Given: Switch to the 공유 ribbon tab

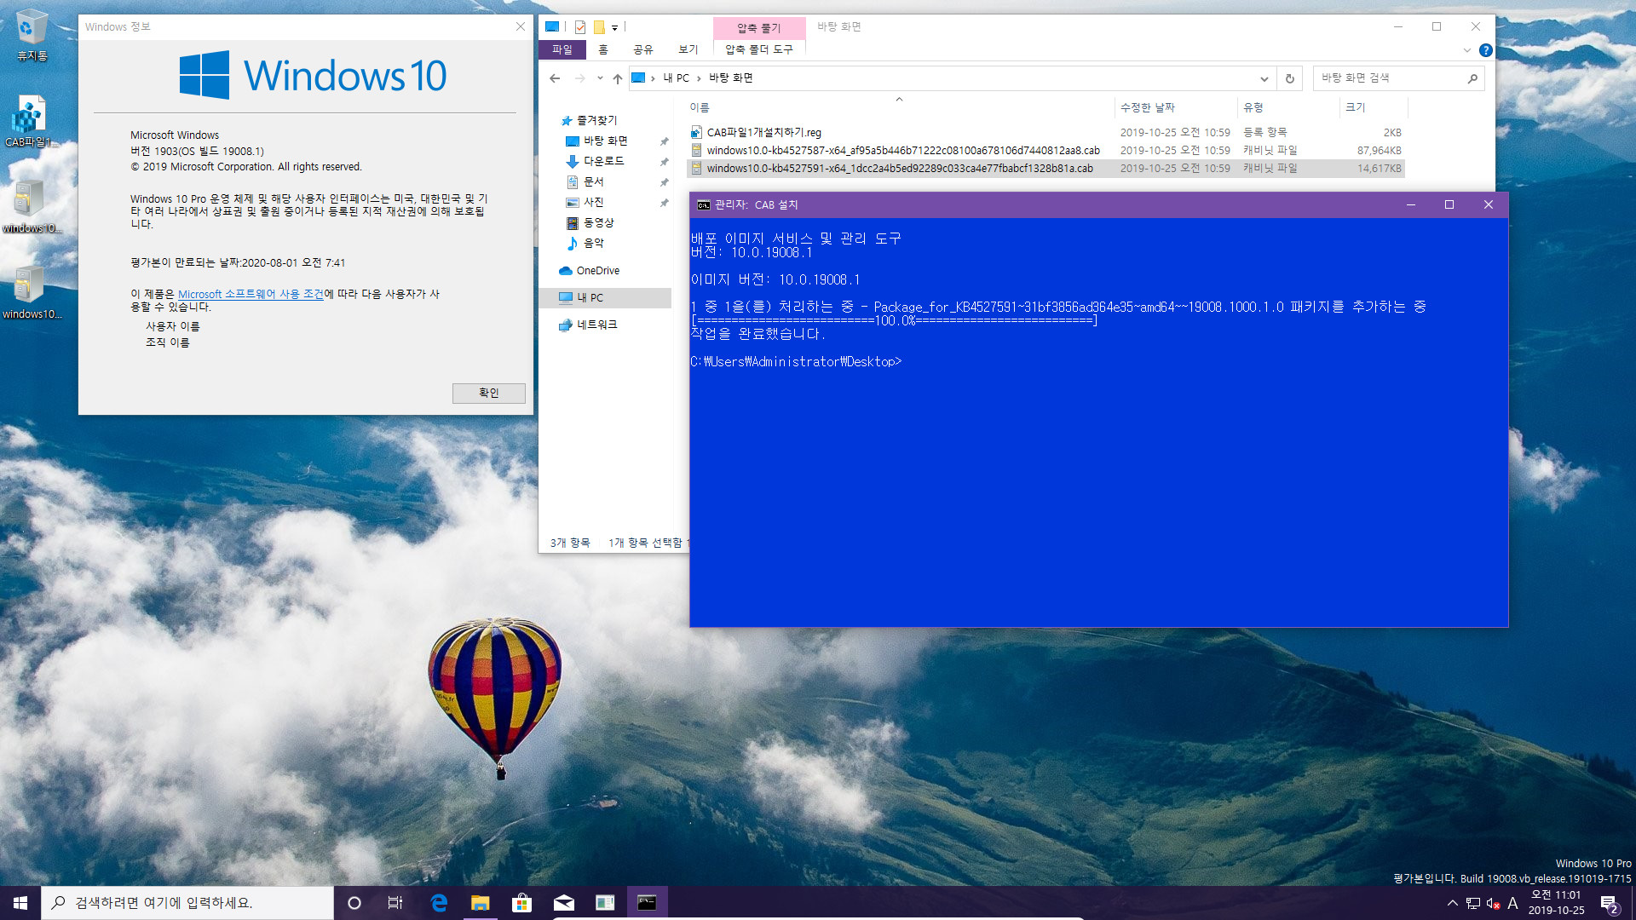Looking at the screenshot, I should [x=643, y=49].
